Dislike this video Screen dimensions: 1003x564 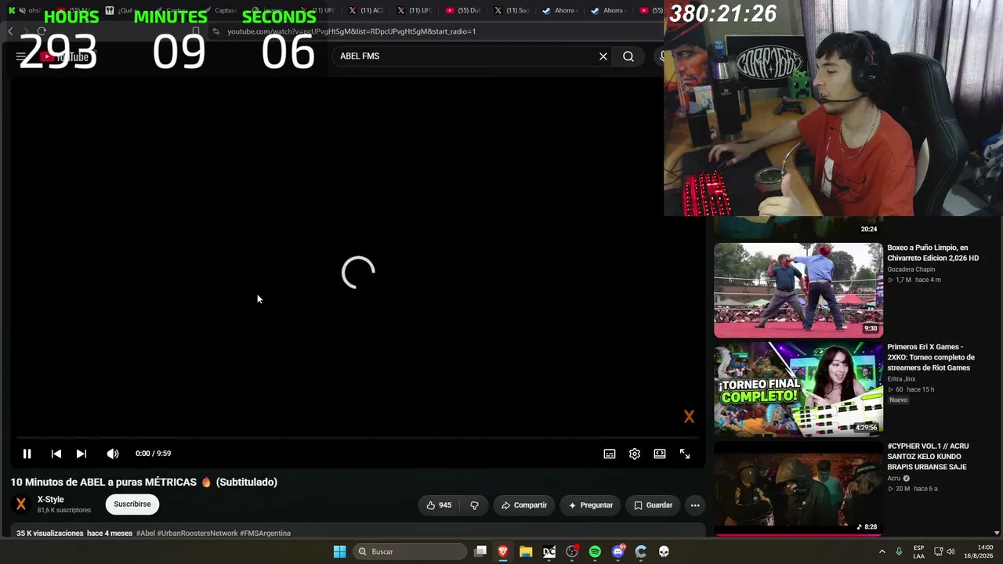474,505
